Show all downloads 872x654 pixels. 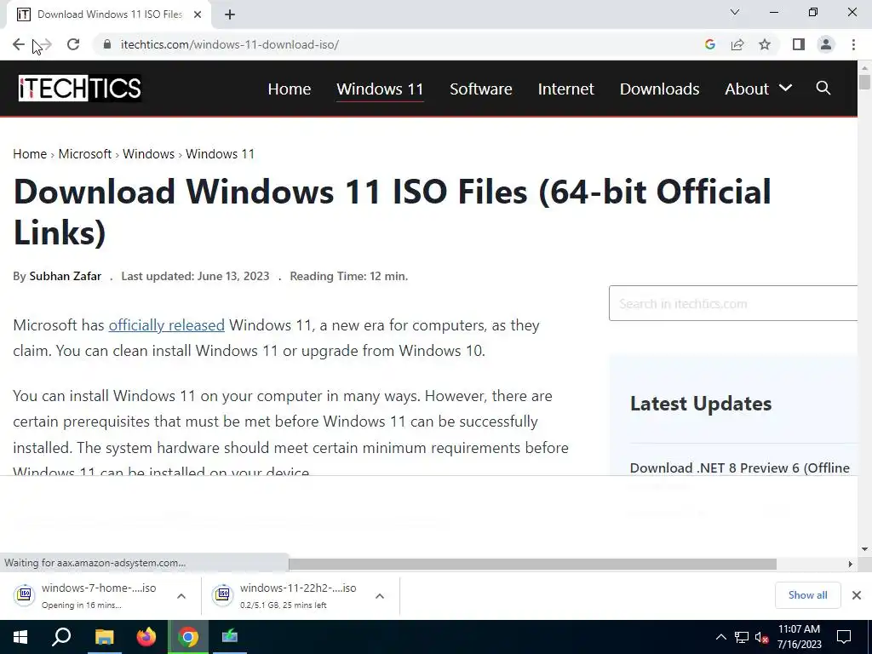click(x=807, y=595)
